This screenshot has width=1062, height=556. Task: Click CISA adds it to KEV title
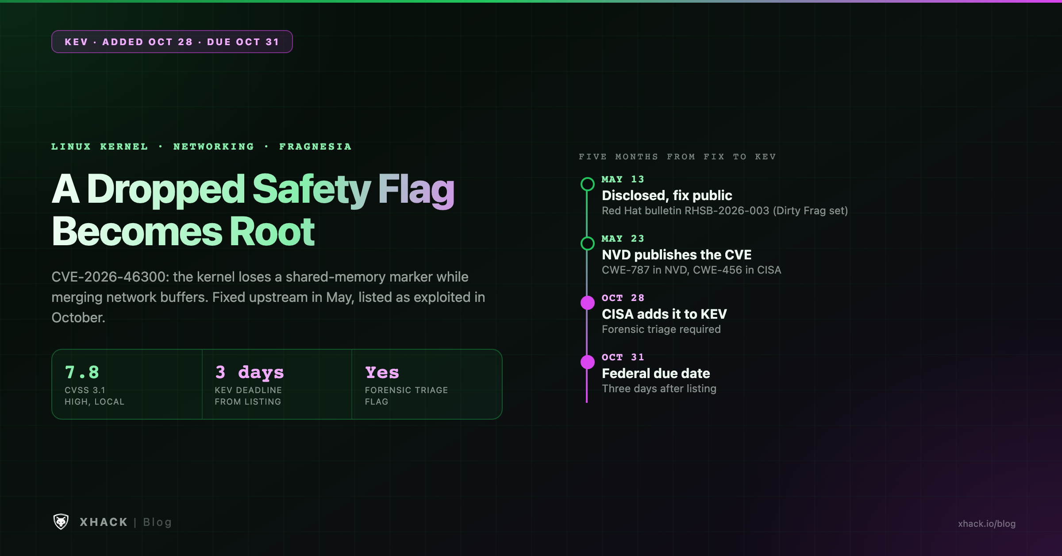(664, 314)
